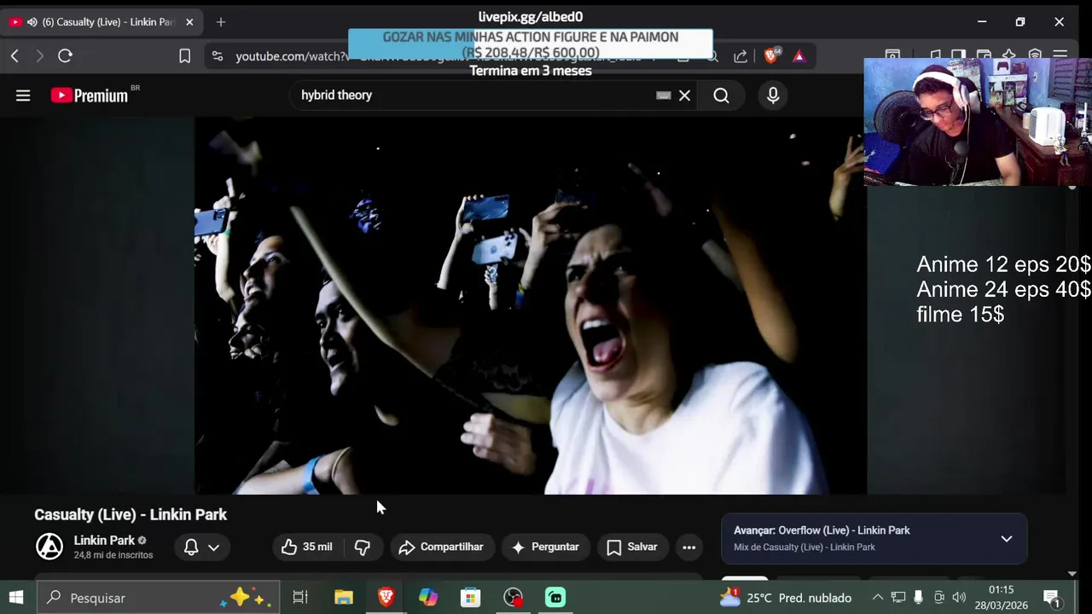Open Microsoft Store from taskbar
Screen dimensions: 1092x614
pyautogui.click(x=470, y=598)
